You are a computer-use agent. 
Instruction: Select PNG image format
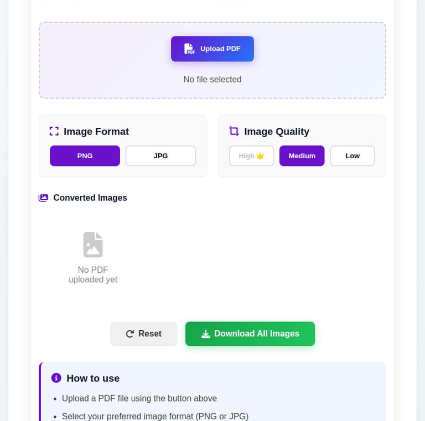[x=85, y=156]
